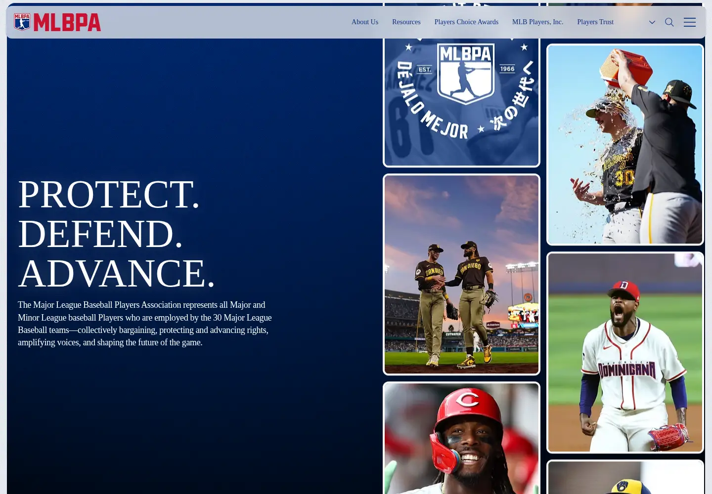Screen dimensions: 712x494
Task: Open the search icon in the navbar
Action: [669, 22]
